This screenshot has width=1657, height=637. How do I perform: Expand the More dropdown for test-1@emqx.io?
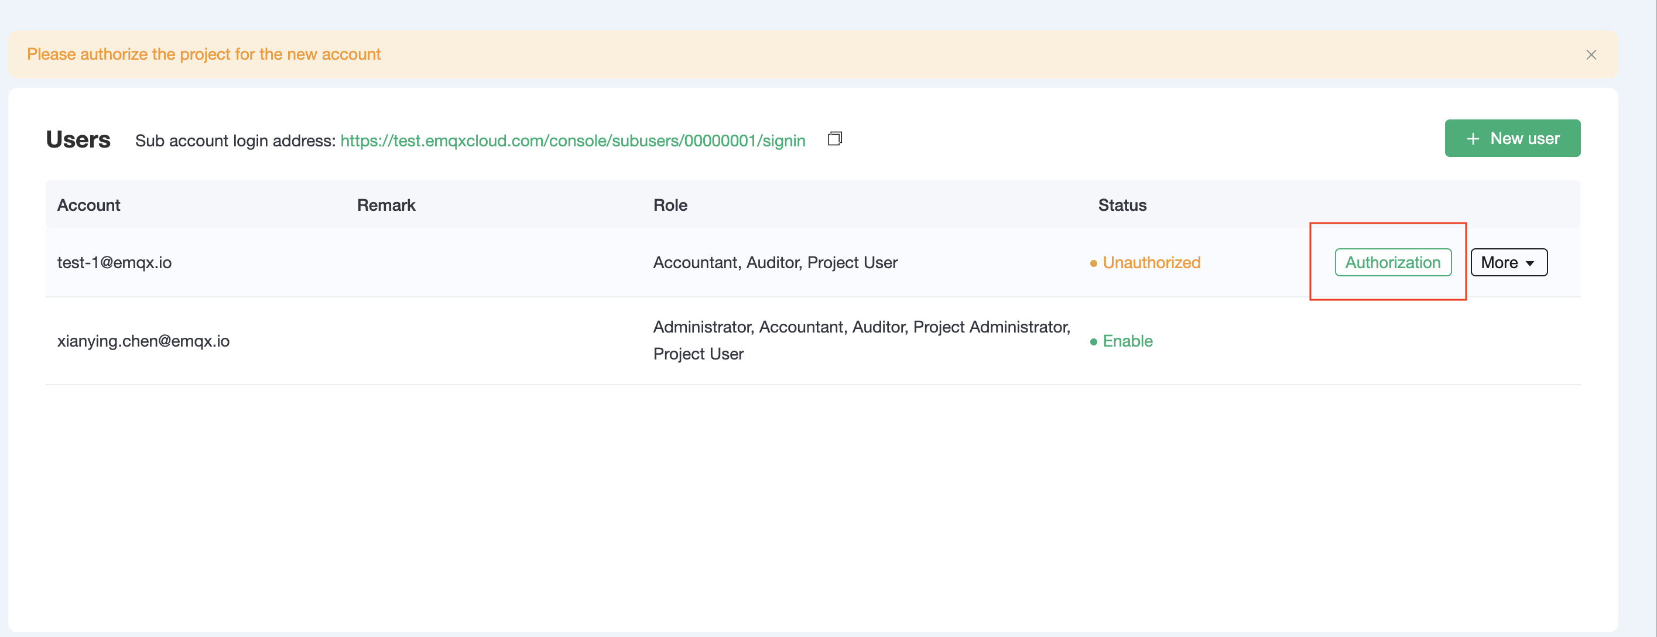(1508, 262)
